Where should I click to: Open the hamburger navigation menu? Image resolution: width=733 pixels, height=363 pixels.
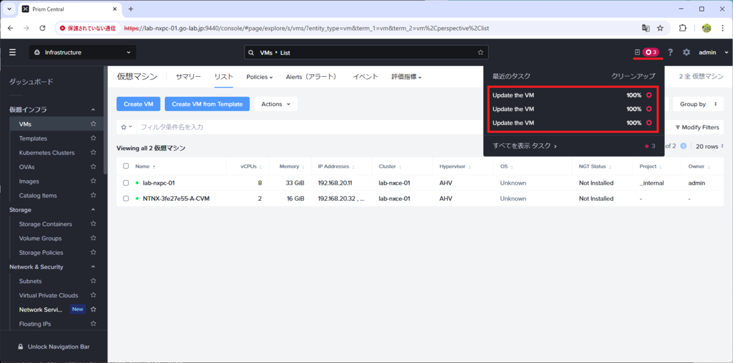[x=12, y=52]
